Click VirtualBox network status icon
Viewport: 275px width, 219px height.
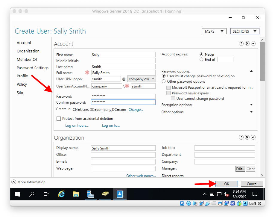(201, 203)
